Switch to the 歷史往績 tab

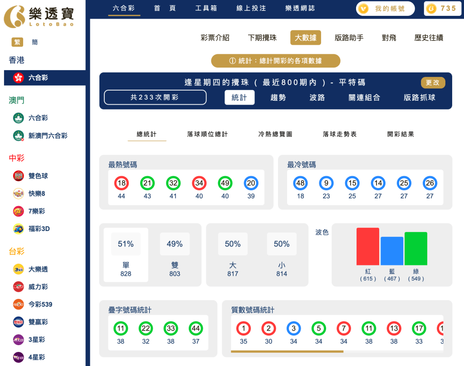pyautogui.click(x=428, y=38)
